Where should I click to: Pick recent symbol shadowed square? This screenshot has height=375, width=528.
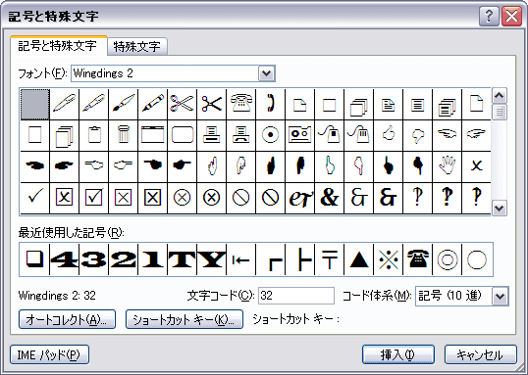[34, 259]
